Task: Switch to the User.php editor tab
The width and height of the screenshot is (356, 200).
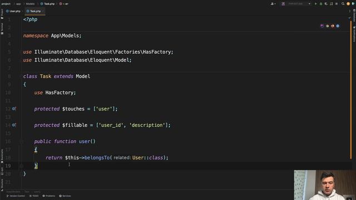Action: click(13, 11)
